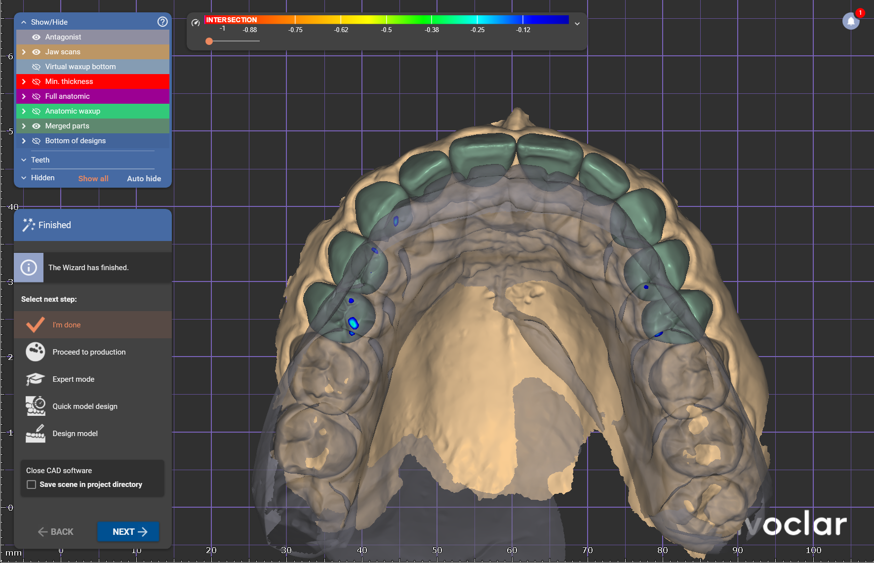Viewport: 874px width, 563px height.
Task: Show the Min. thickness layer
Action: (36, 81)
